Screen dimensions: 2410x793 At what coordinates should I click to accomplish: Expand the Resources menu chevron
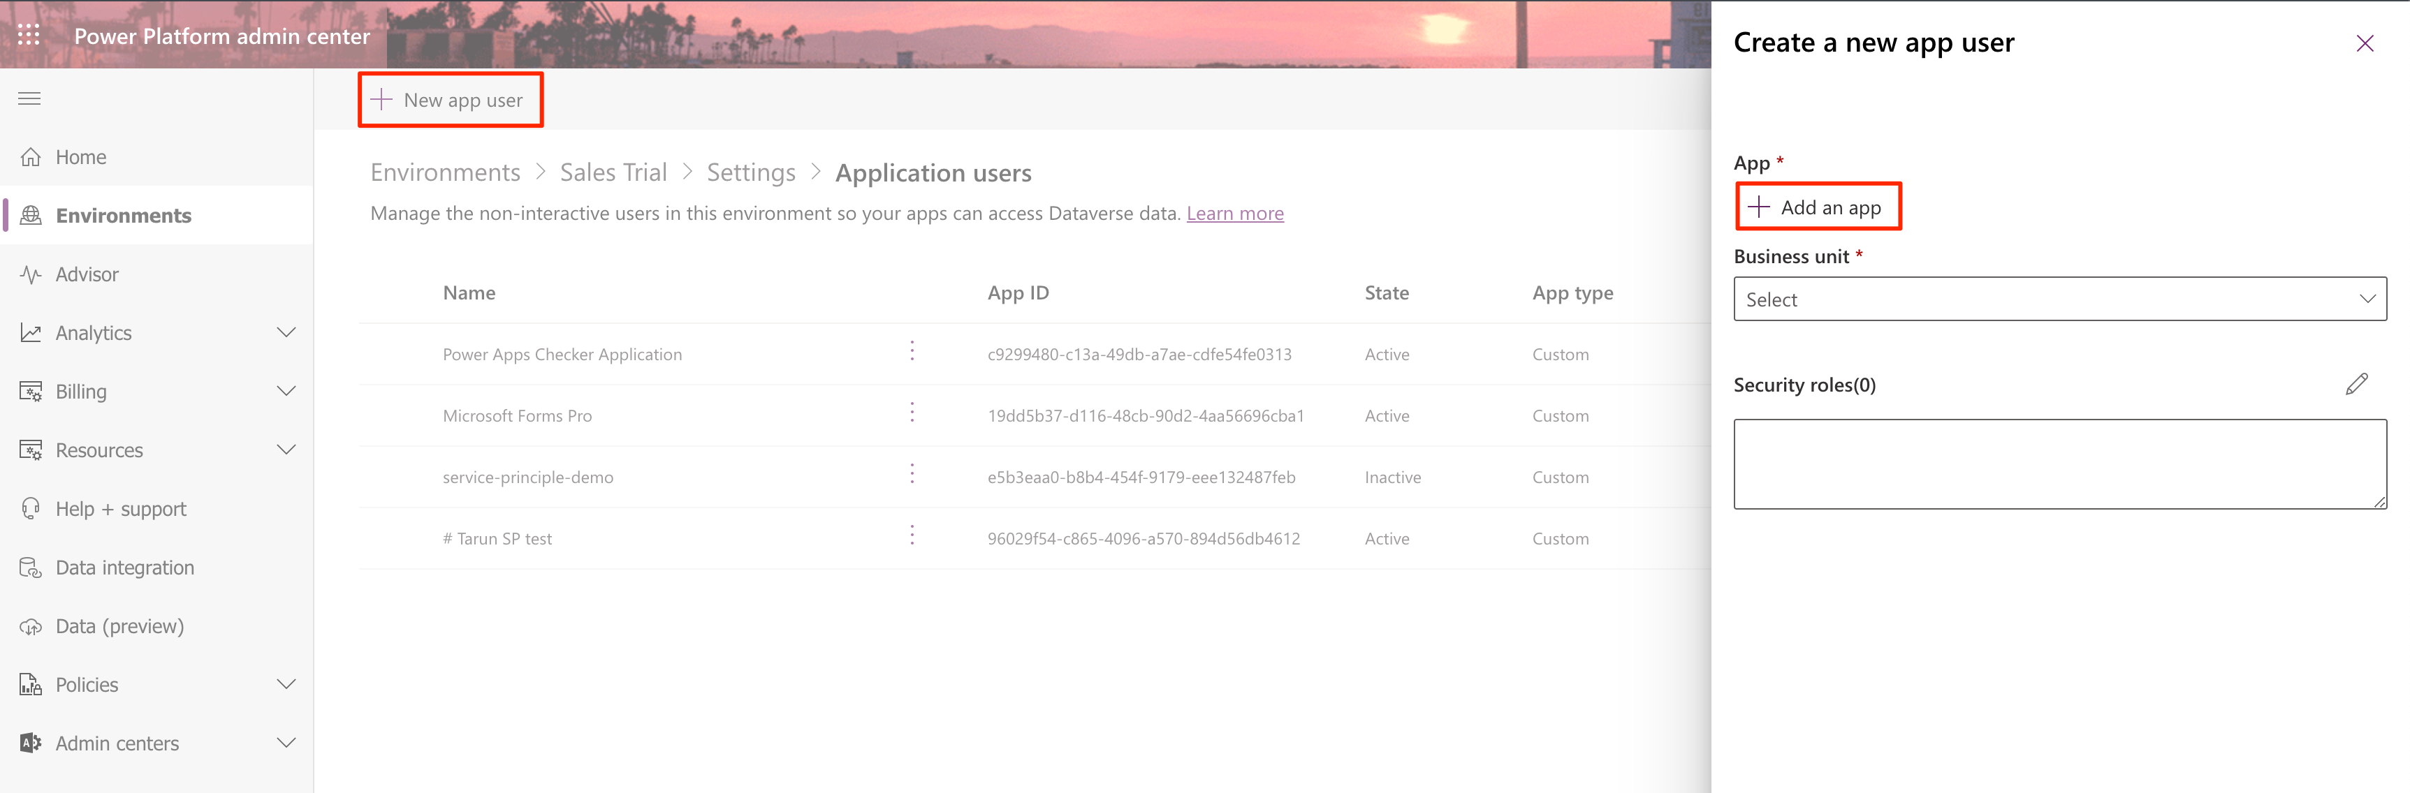pos(286,450)
